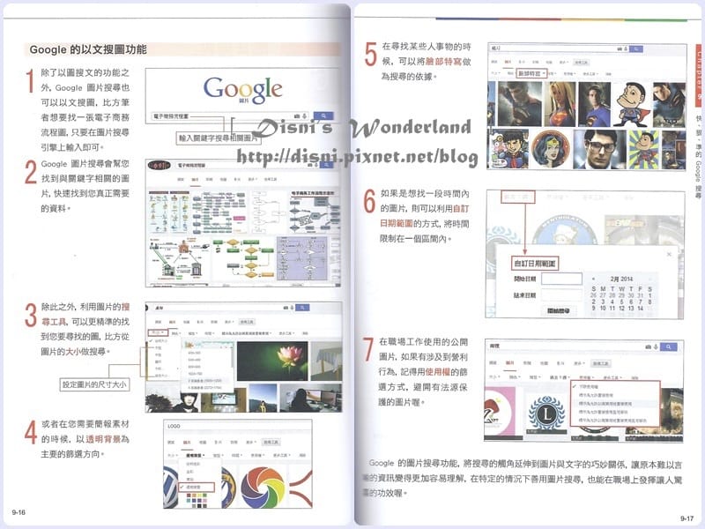This screenshot has height=529, width=705.
Task: Pick the red swatch in LOGO color menu
Action: pyautogui.click(x=189, y=495)
